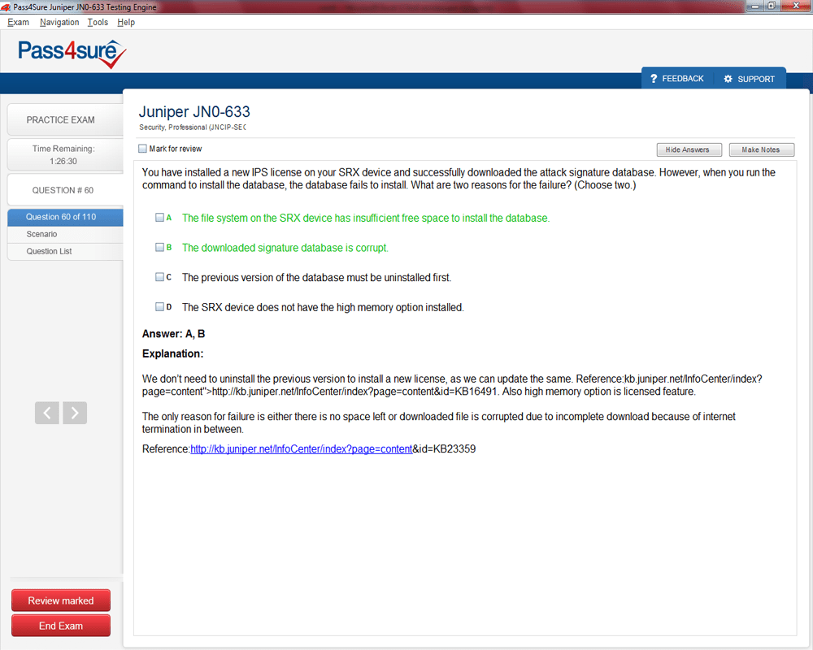
Task: Click answer text about uninstalling previous version
Action: pos(316,277)
